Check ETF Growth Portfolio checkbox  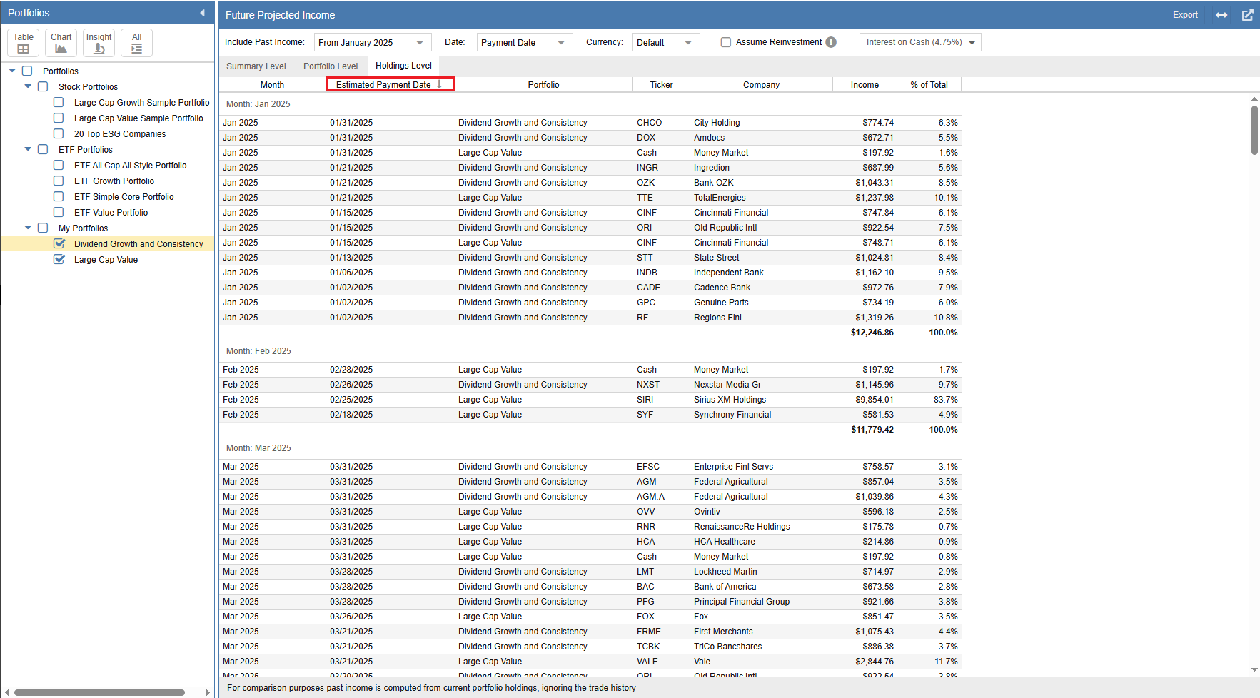[59, 181]
